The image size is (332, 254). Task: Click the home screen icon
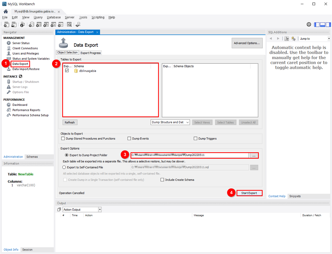(x=6, y=11)
